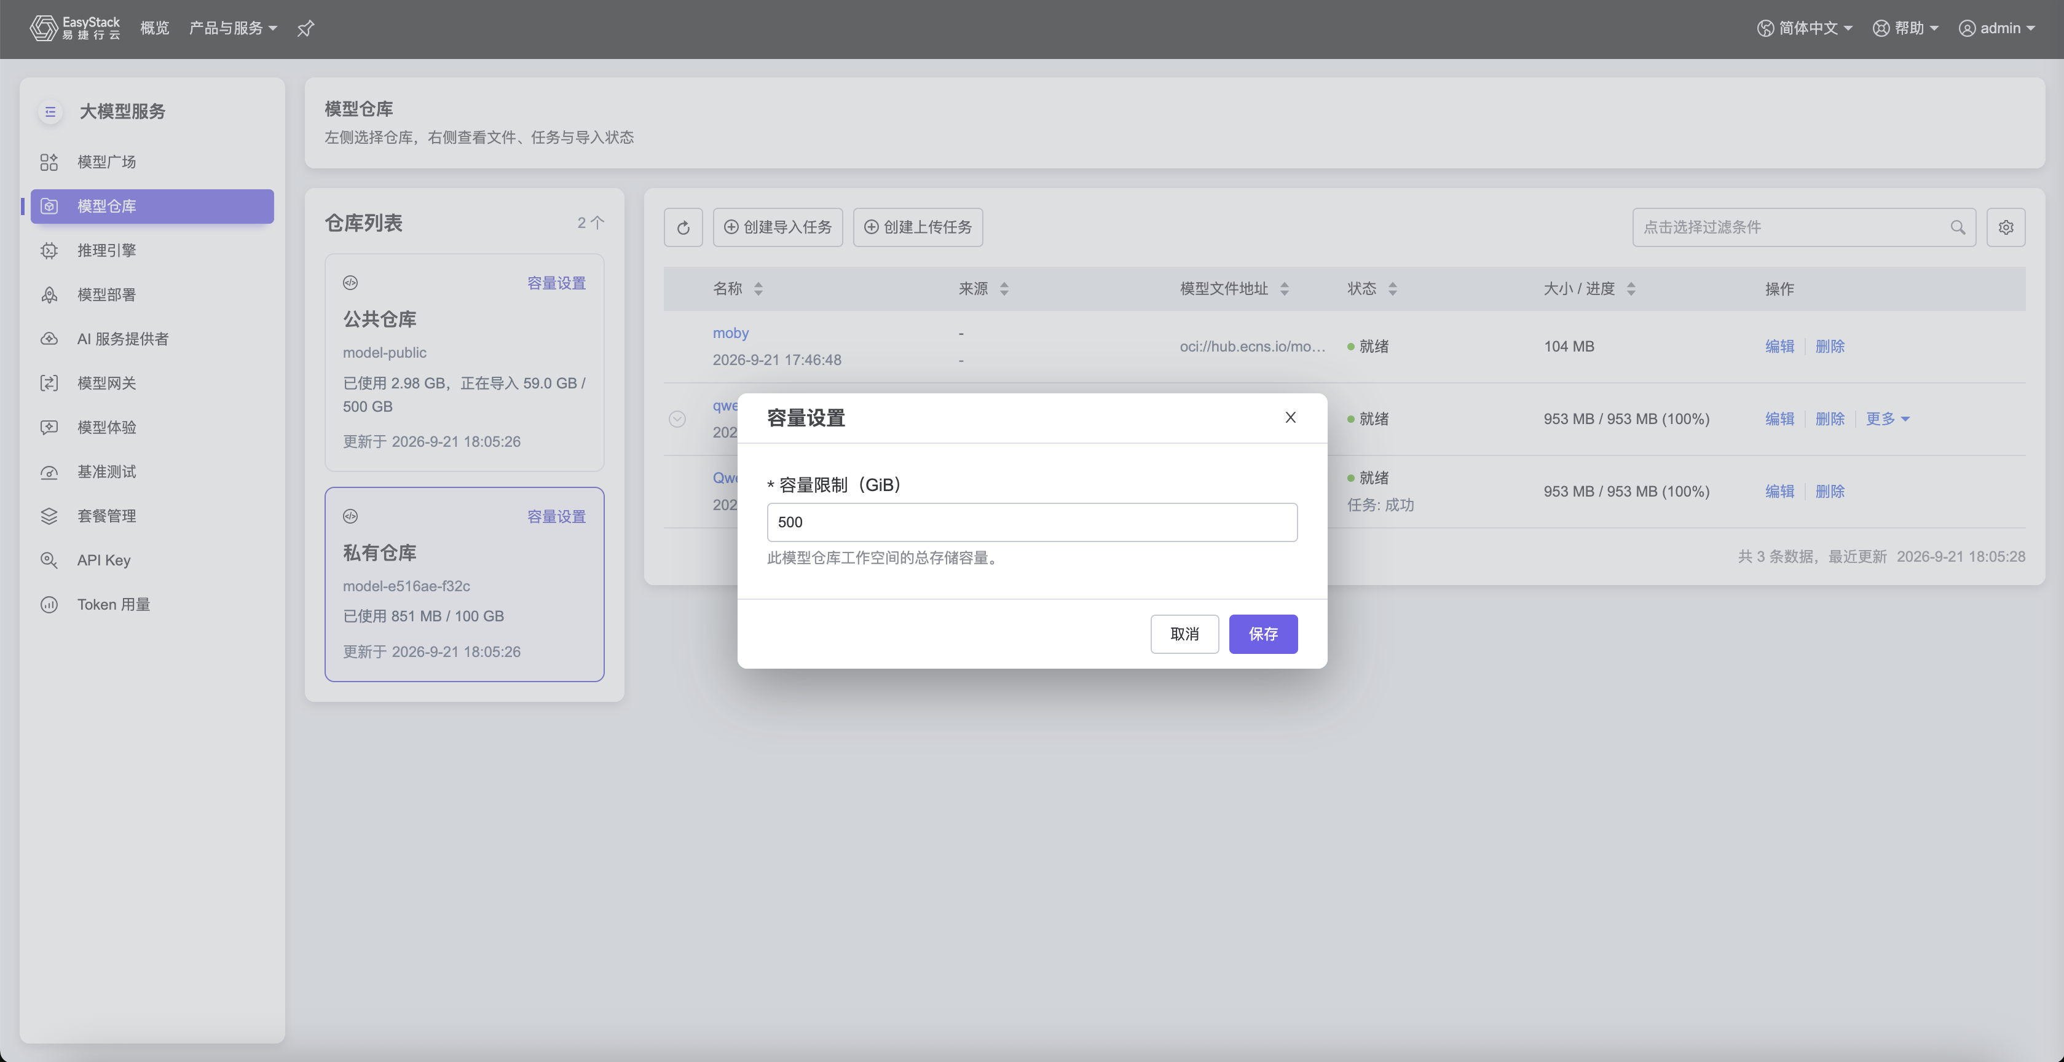Select 模型仓库 in sidebar

[x=152, y=206]
